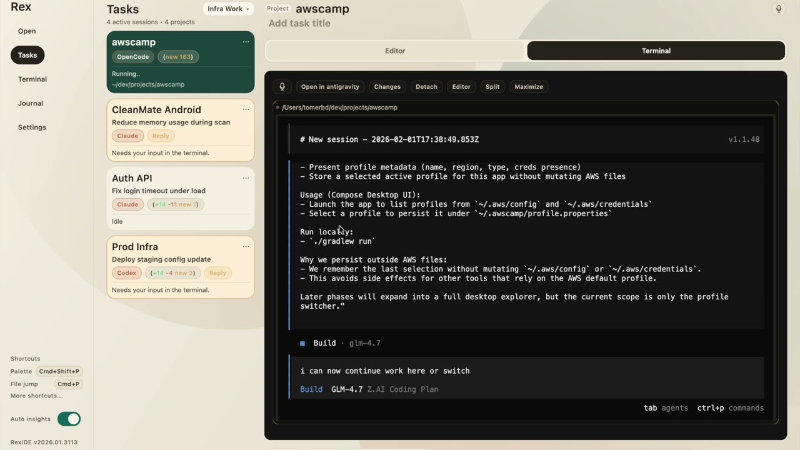Image resolution: width=800 pixels, height=450 pixels.
Task: Open Terminal from the sidebar
Action: coord(32,79)
